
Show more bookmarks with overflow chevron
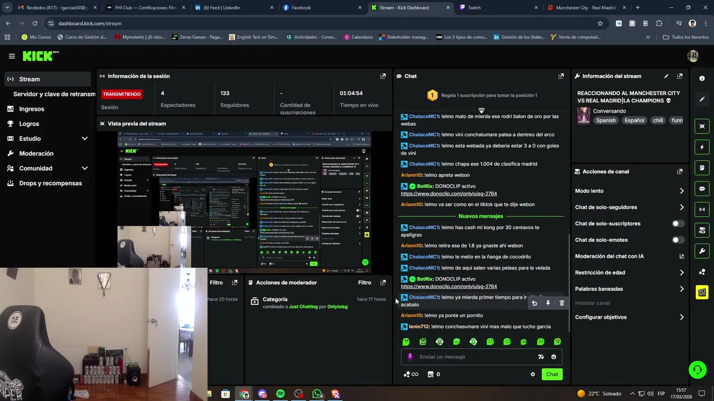pos(648,37)
